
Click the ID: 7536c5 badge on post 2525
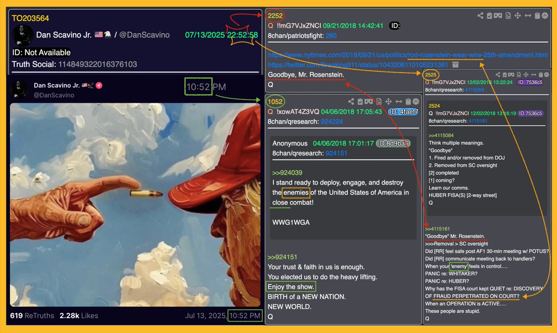coord(530,82)
